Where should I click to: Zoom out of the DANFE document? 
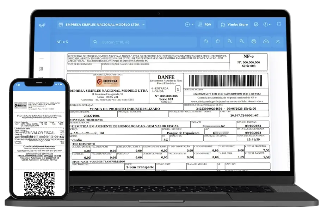230,42
